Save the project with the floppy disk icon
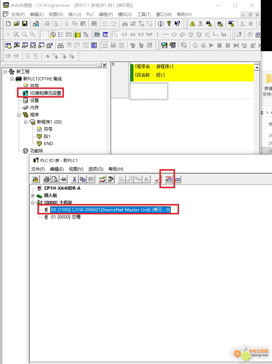272x364 pixels. point(25,24)
